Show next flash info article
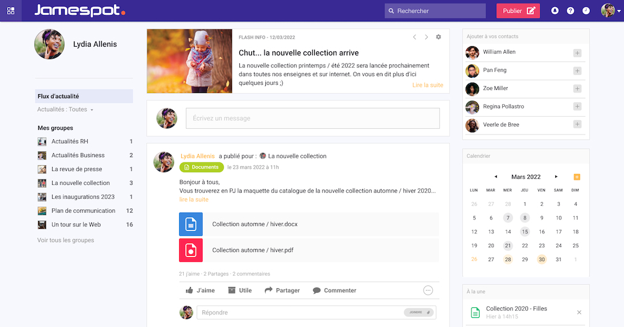This screenshot has height=327, width=624. [426, 37]
